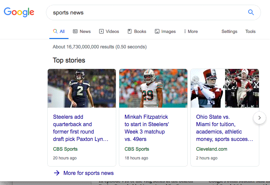Select the All results tab
270x185 pixels.
59,31
